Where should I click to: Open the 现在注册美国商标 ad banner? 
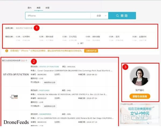click(x=140, y=114)
